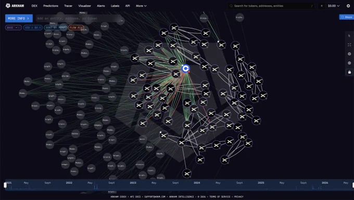
Task: Click the 2025 mark on the timeline
Action: click(x=261, y=183)
